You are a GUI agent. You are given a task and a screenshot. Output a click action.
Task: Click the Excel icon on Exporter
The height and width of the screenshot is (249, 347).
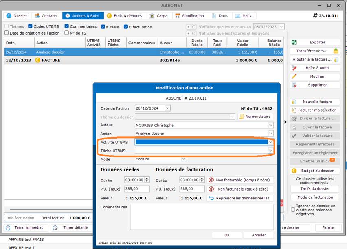[x=294, y=42]
